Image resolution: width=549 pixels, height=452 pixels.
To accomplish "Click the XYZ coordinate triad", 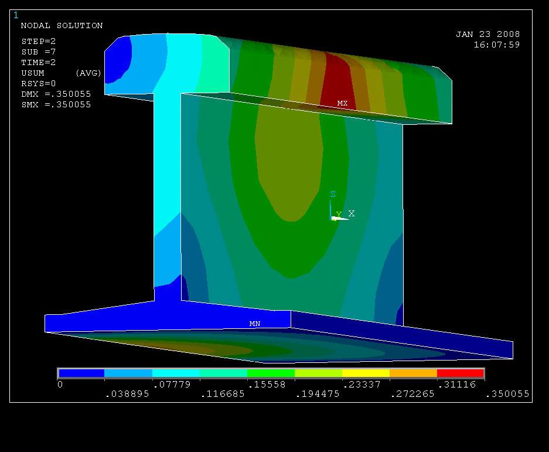I will pyautogui.click(x=342, y=206).
